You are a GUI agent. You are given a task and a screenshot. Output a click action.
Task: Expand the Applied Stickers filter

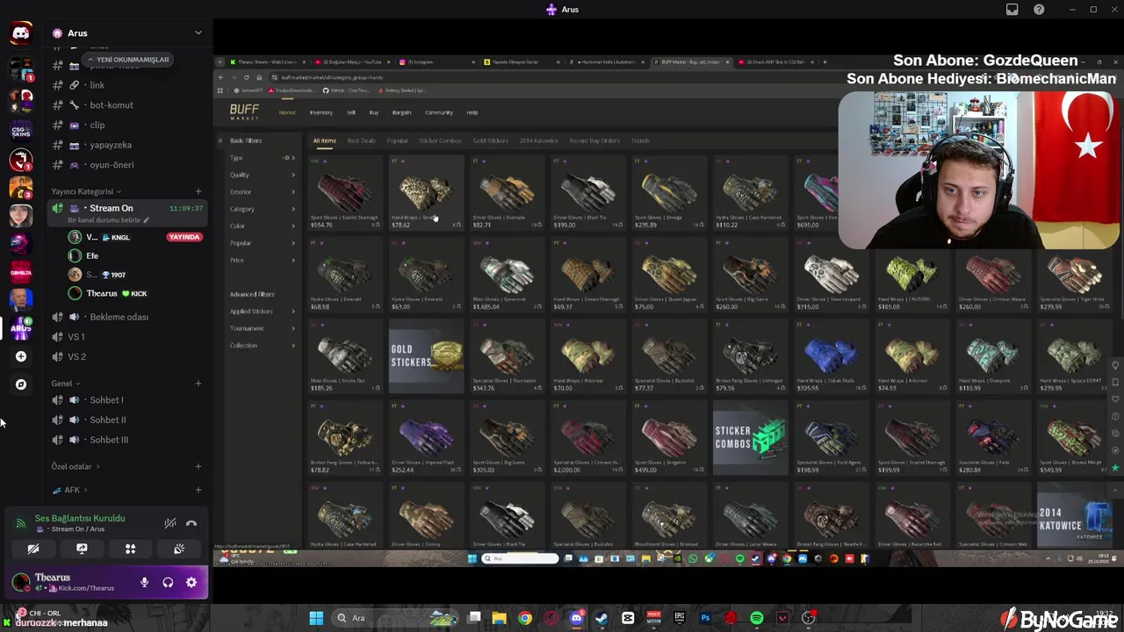(x=263, y=312)
